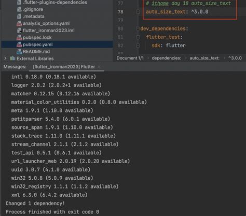Click the .metadata file icon
The height and width of the screenshot is (216, 246).
[19, 17]
